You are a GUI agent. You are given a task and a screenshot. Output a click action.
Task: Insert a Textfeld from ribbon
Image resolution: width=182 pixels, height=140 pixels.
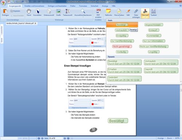(154, 12)
